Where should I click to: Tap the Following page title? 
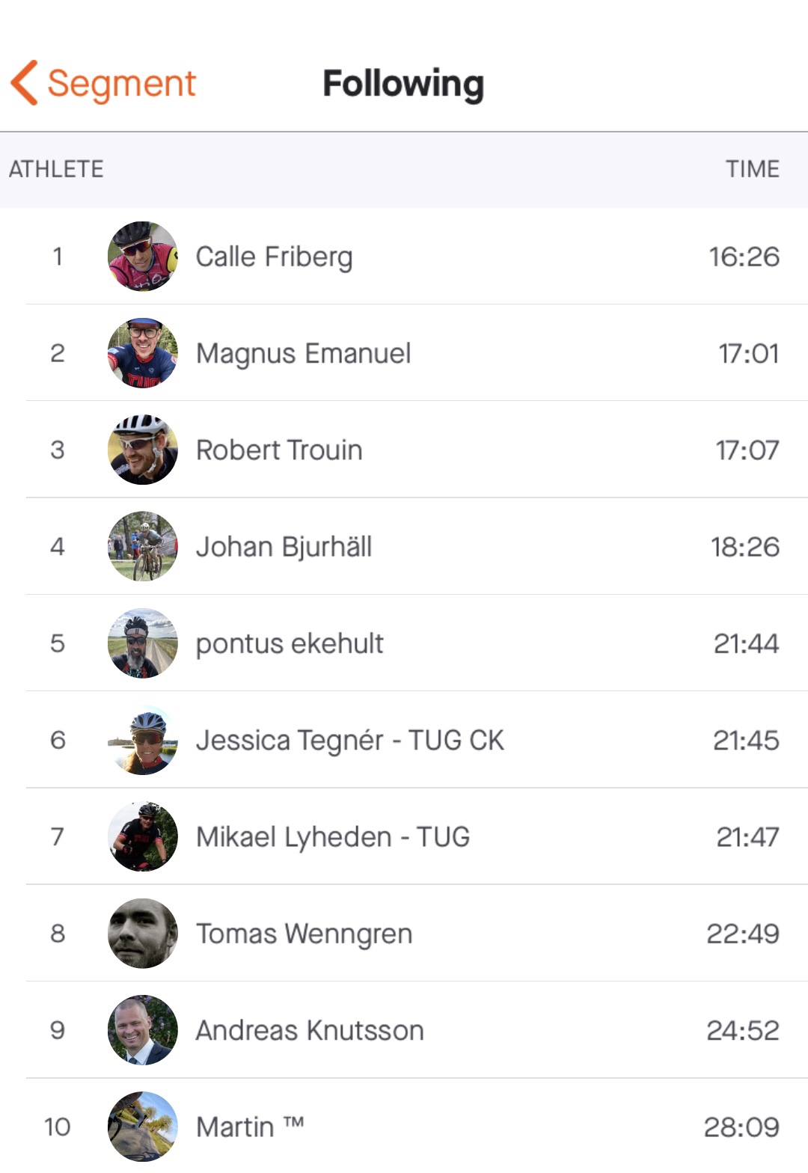pos(403,83)
